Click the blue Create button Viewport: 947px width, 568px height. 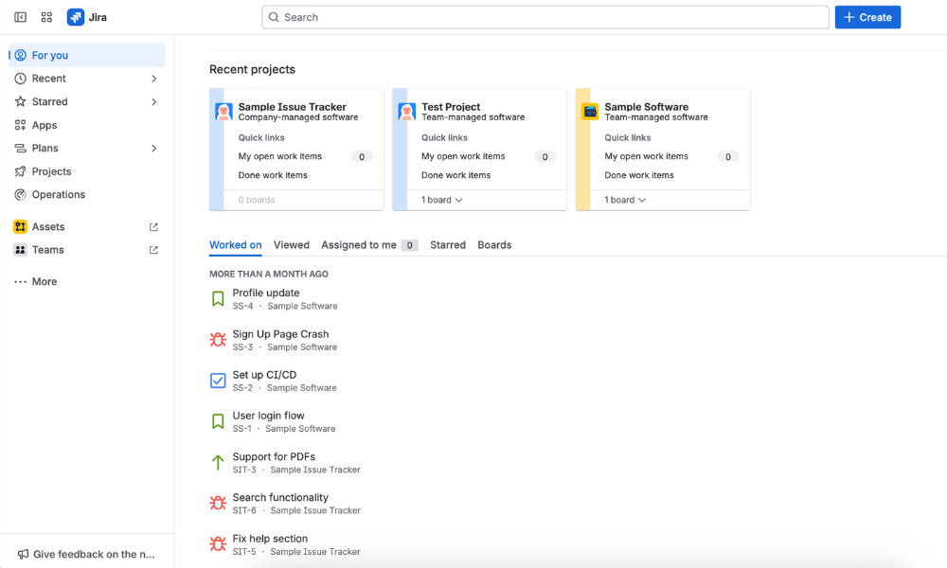point(867,17)
